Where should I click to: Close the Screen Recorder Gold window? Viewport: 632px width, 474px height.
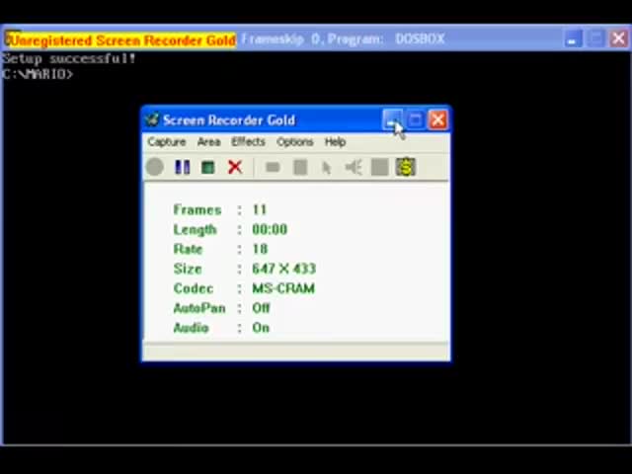[x=437, y=120]
